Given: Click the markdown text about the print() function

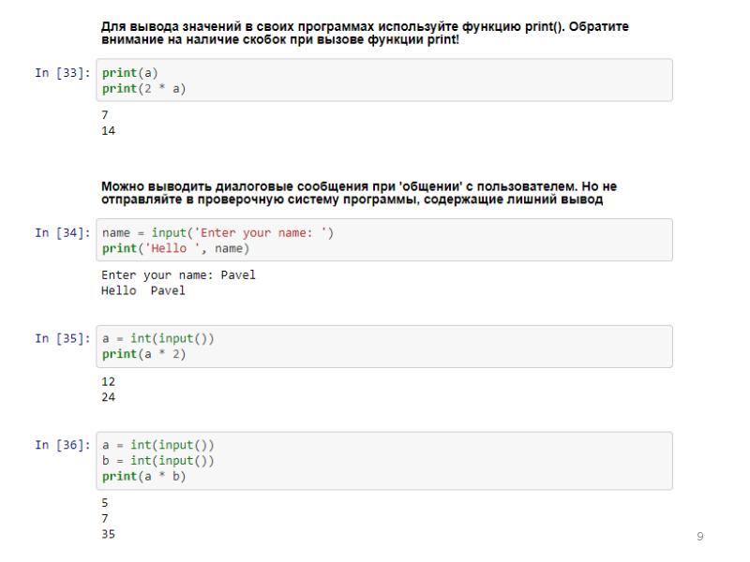Looking at the screenshot, I should (x=364, y=33).
